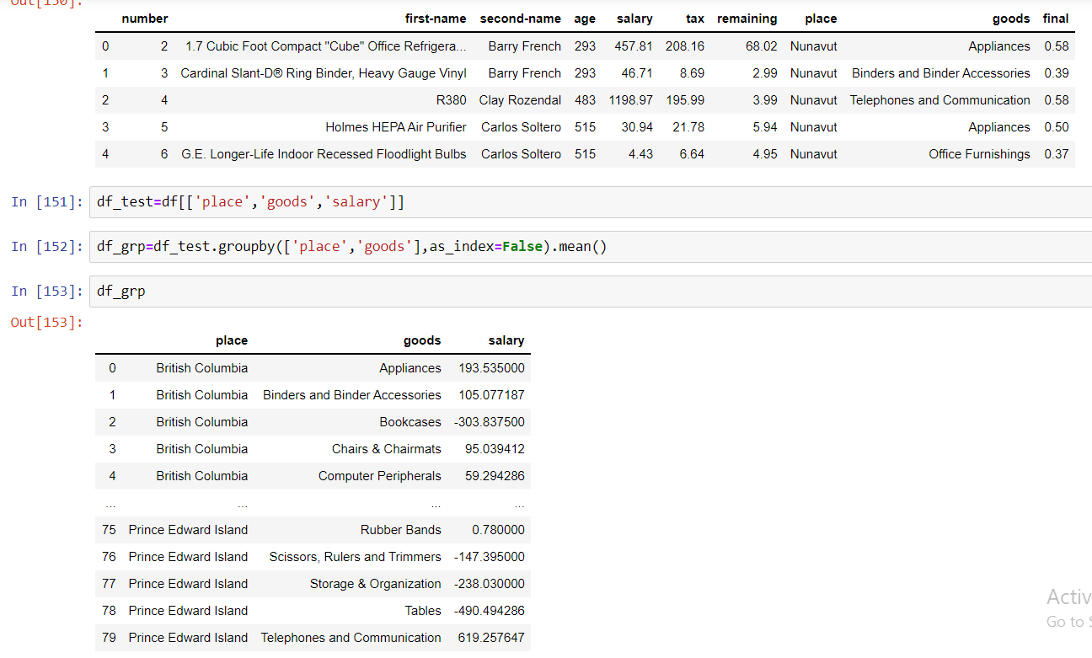This screenshot has width=1092, height=658.
Task: Click the 'Holmes HEPA Air Purifier' cell
Action: click(x=396, y=127)
